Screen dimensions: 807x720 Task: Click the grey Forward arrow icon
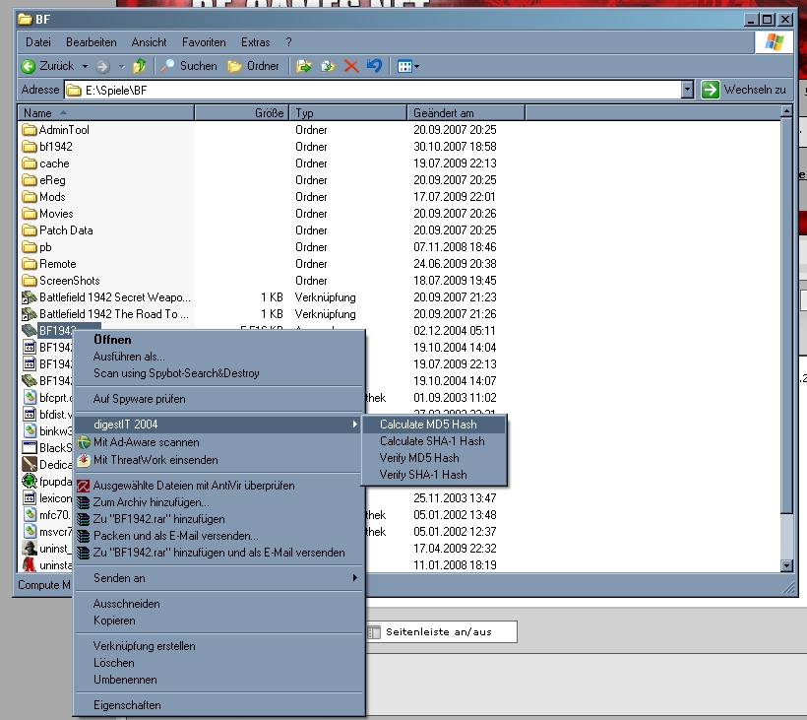tap(103, 66)
